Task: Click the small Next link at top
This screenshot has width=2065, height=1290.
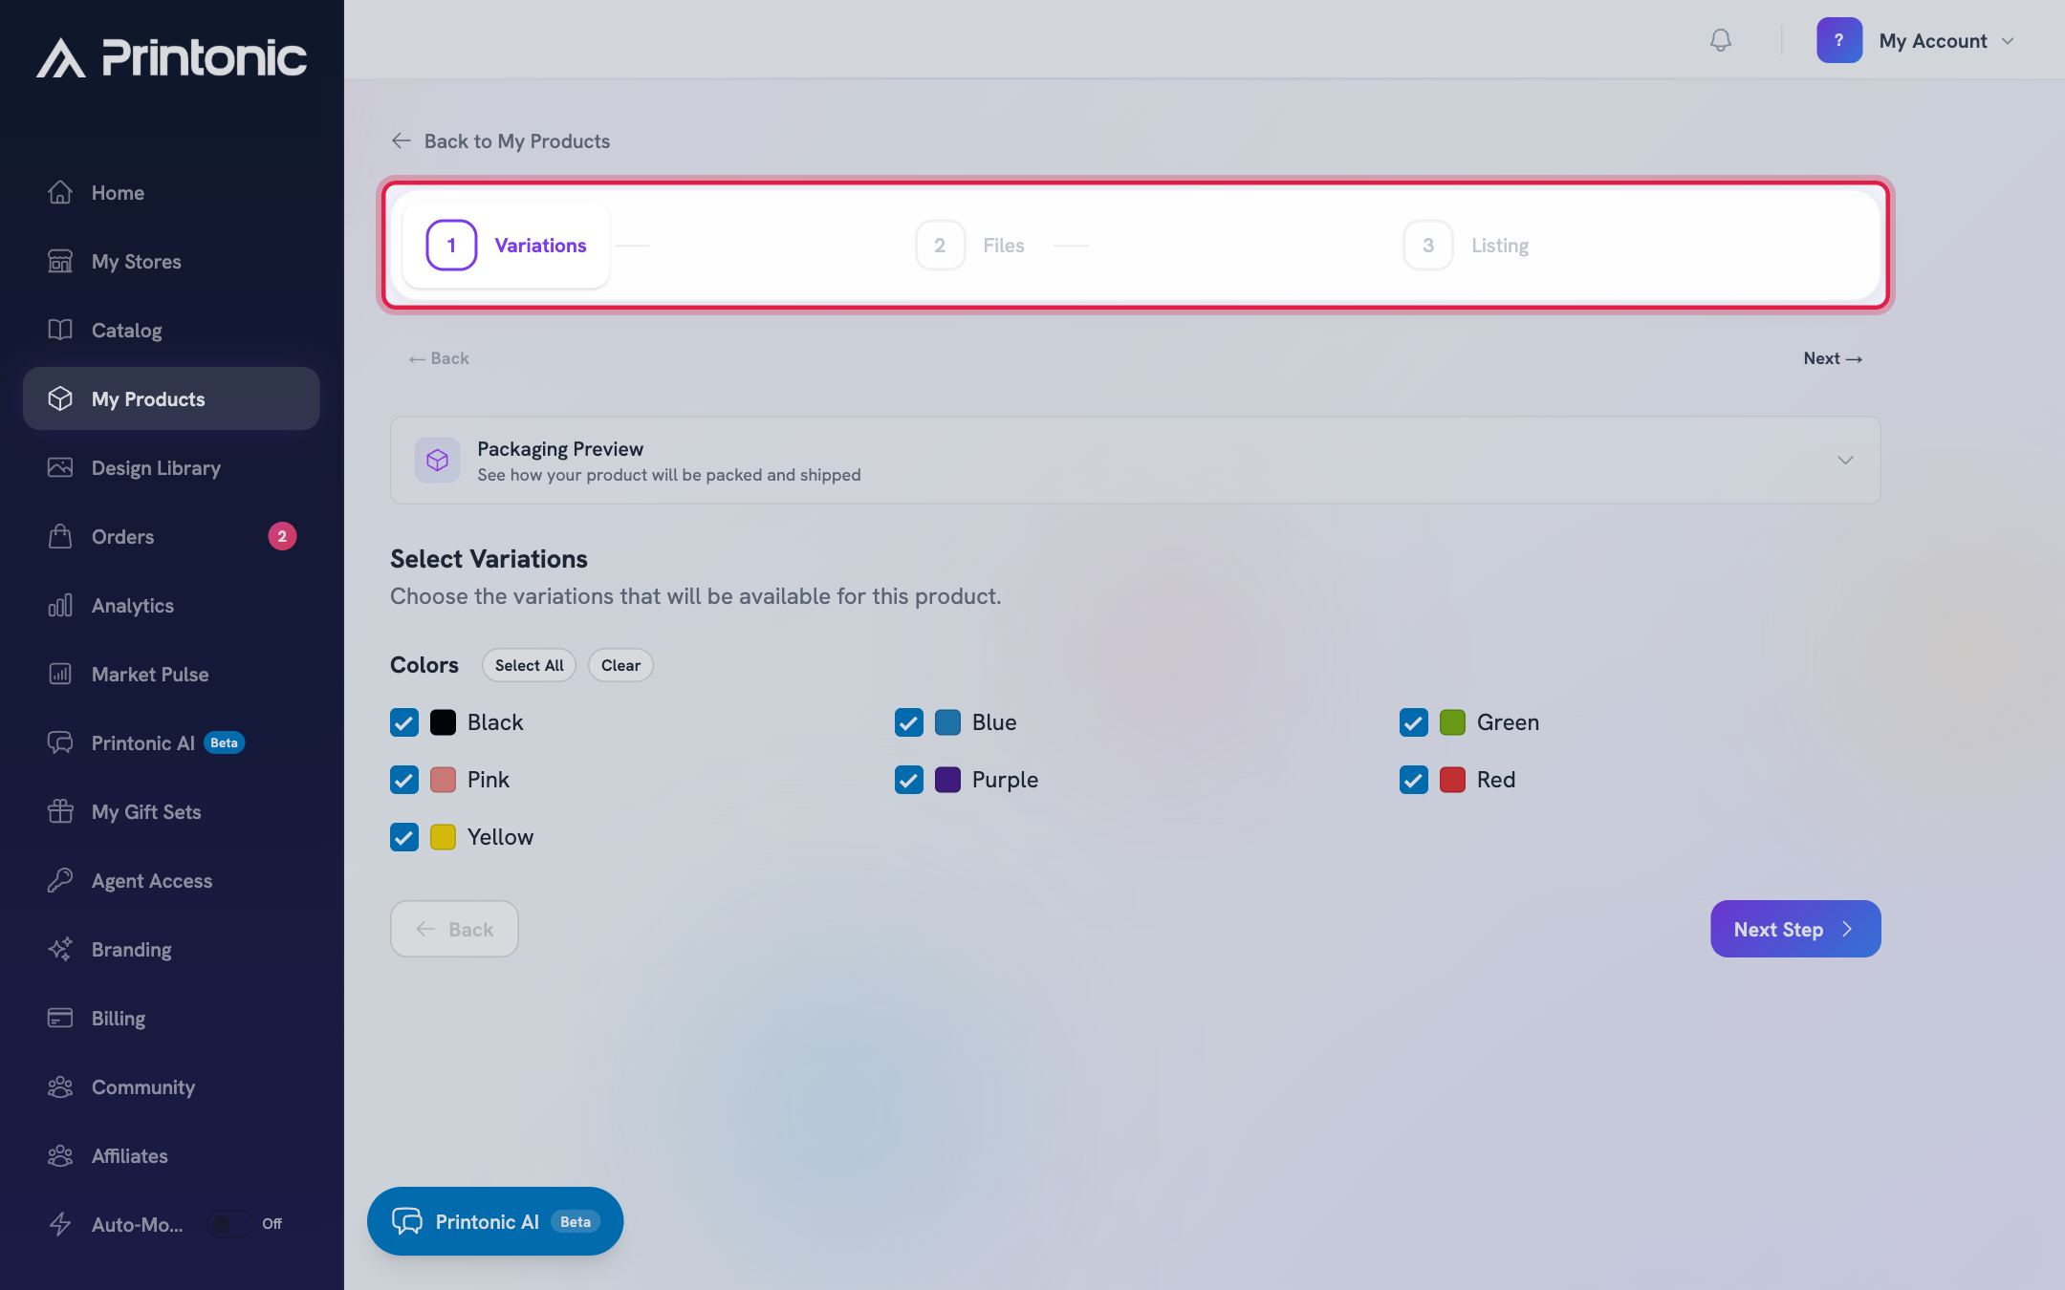Action: 1833,358
